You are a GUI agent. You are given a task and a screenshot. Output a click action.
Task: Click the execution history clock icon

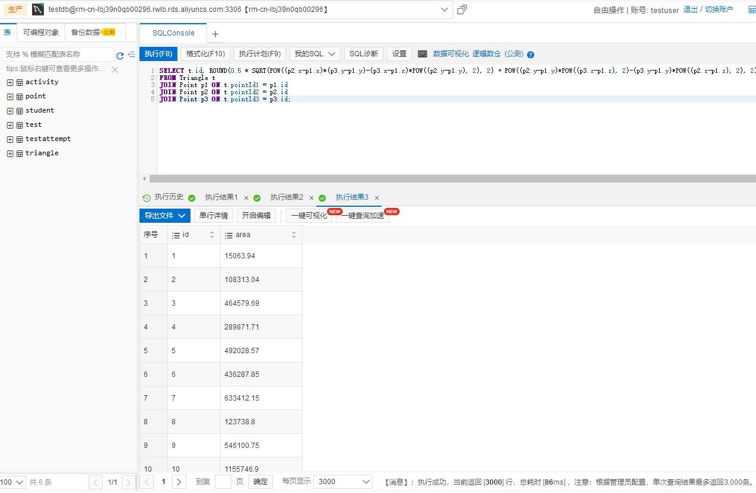(x=147, y=198)
